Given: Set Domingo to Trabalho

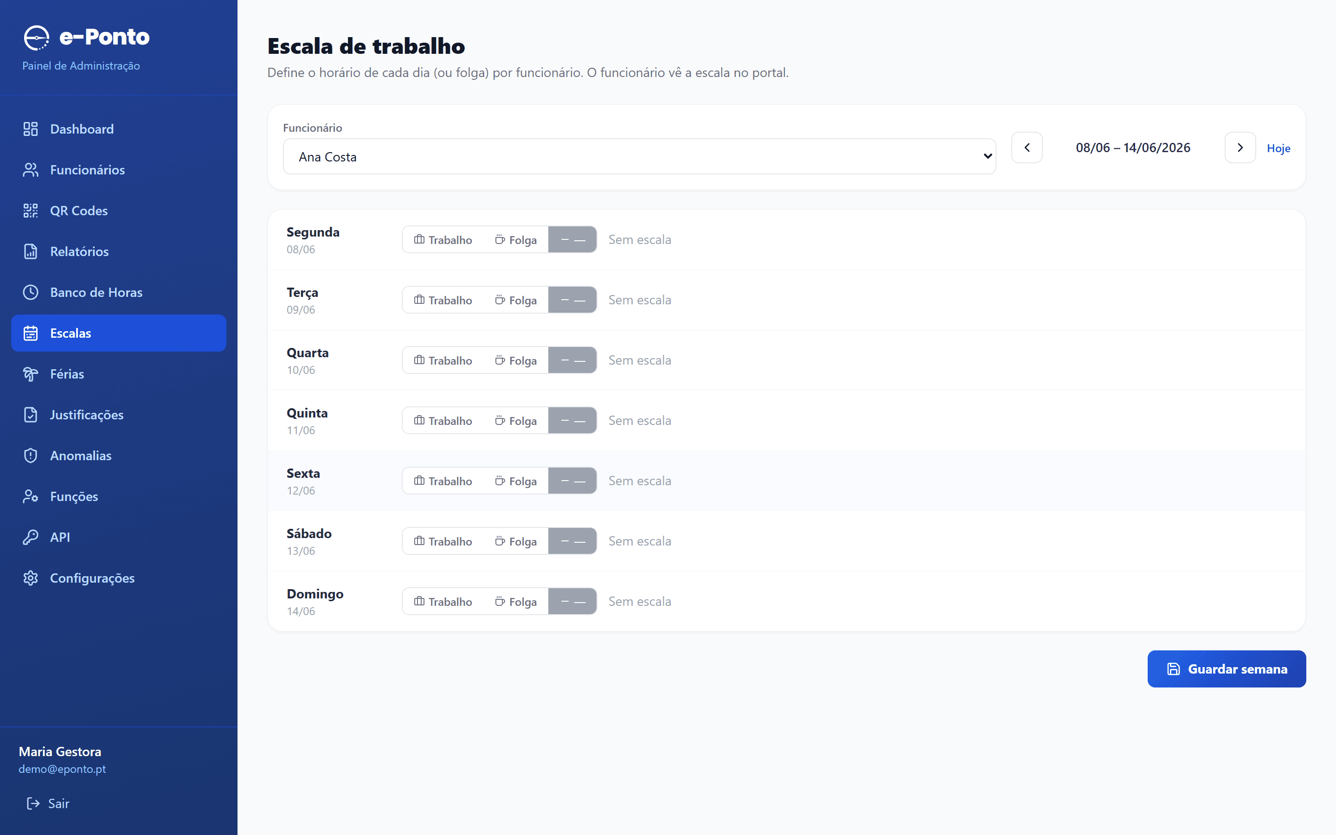Looking at the screenshot, I should [x=443, y=601].
